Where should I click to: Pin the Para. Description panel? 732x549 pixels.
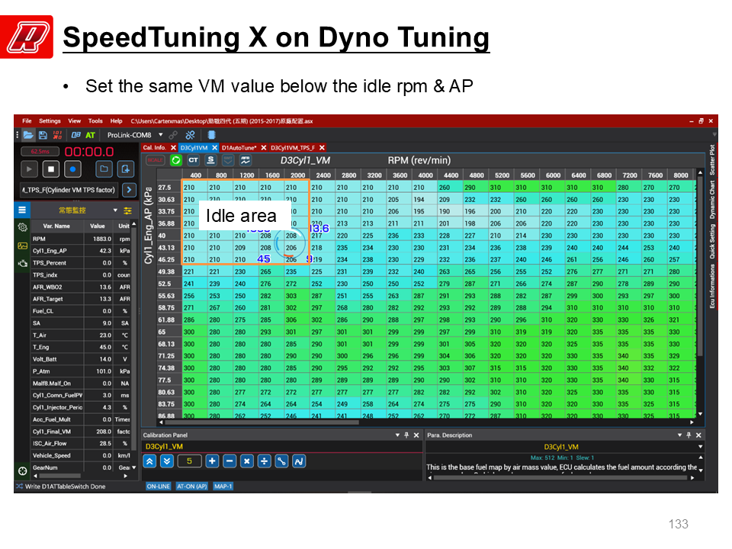[689, 435]
